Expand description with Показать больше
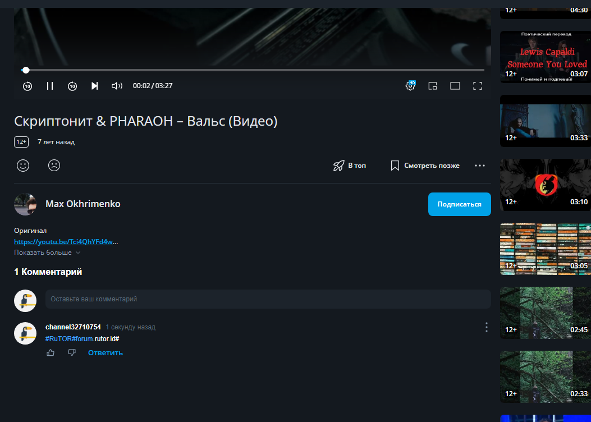 (47, 253)
